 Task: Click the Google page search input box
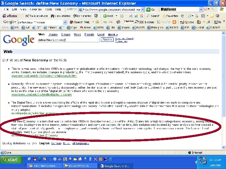click(x=68, y=40)
